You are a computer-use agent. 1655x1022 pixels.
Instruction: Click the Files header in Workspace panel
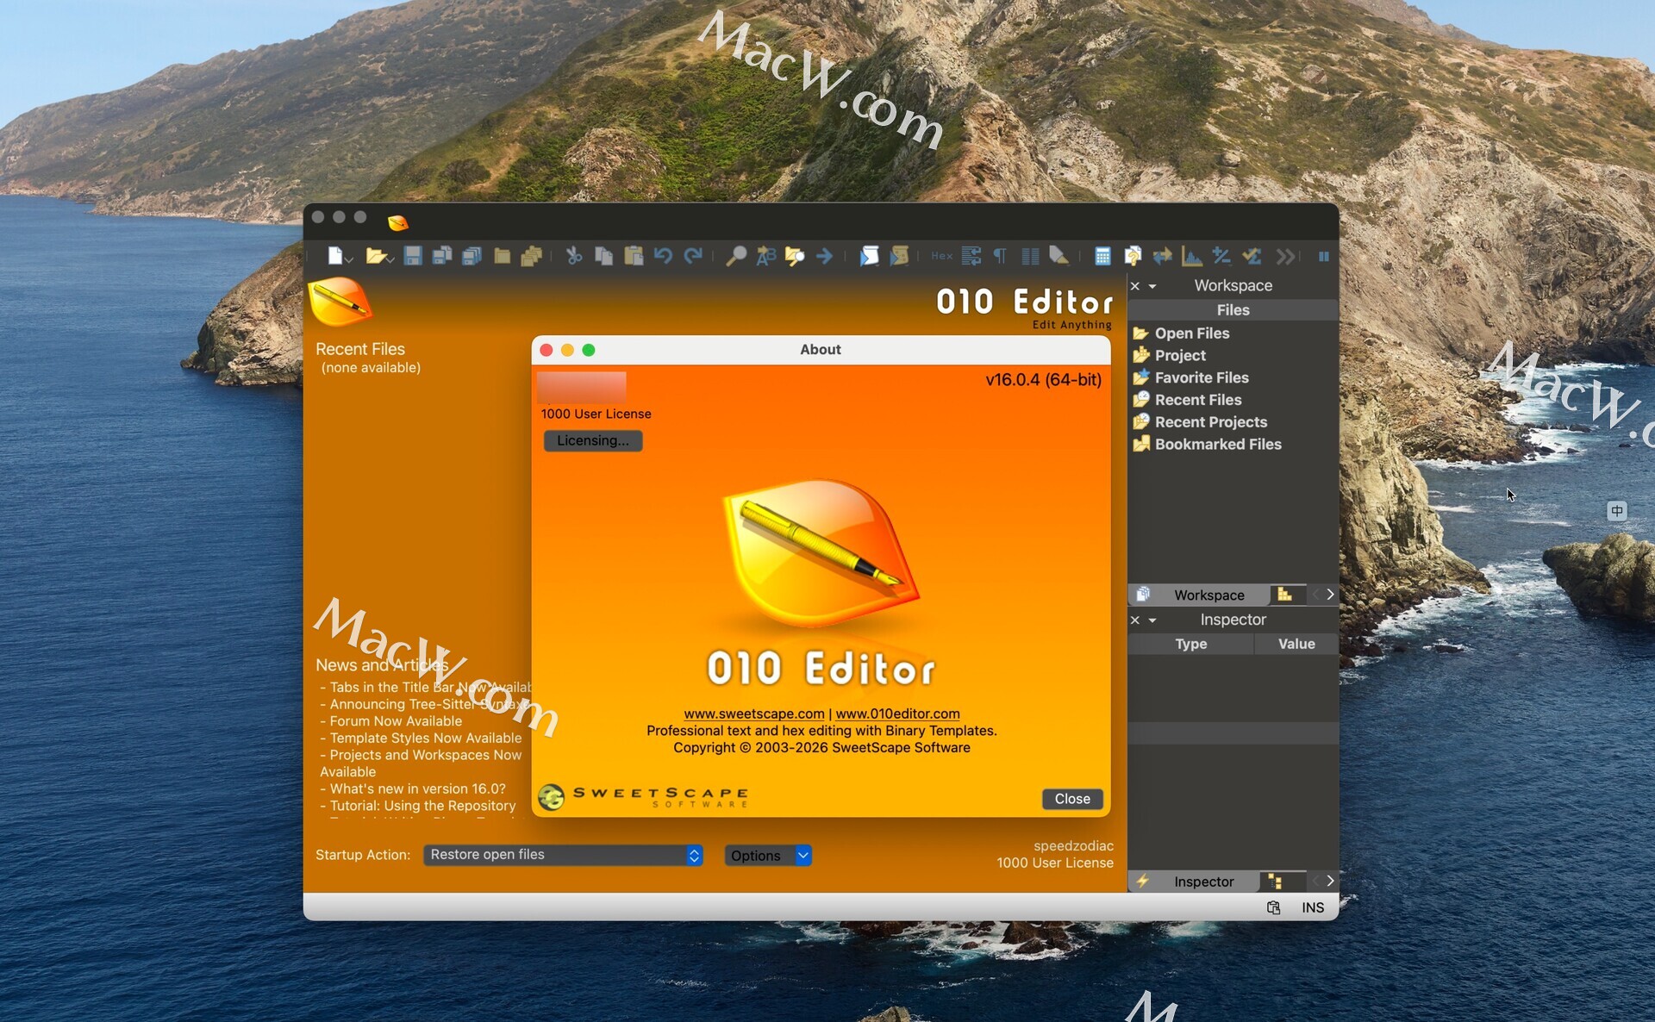(x=1233, y=310)
